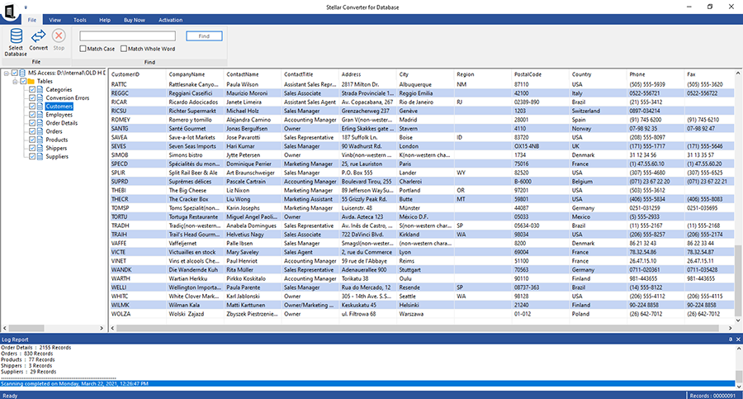This screenshot has width=743, height=399.
Task: Collapse the Tables folder node
Action: (15, 82)
